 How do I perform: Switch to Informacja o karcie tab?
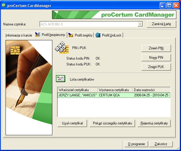pyautogui.click(x=19, y=35)
